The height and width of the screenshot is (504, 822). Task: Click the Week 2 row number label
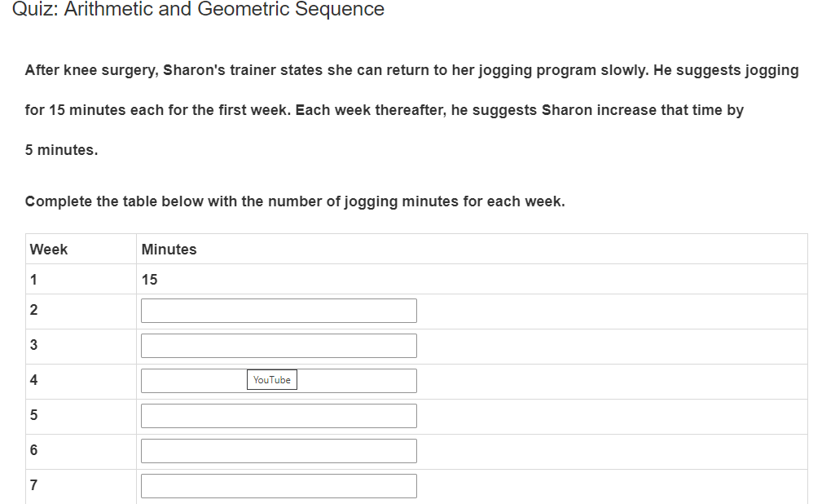(x=33, y=310)
